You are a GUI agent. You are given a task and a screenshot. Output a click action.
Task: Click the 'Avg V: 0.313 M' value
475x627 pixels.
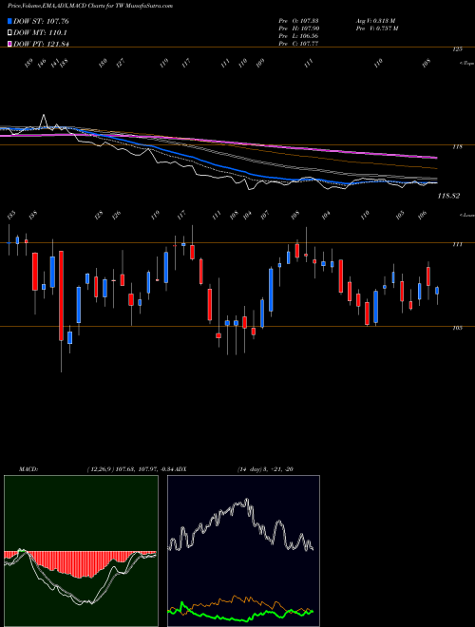click(x=375, y=21)
